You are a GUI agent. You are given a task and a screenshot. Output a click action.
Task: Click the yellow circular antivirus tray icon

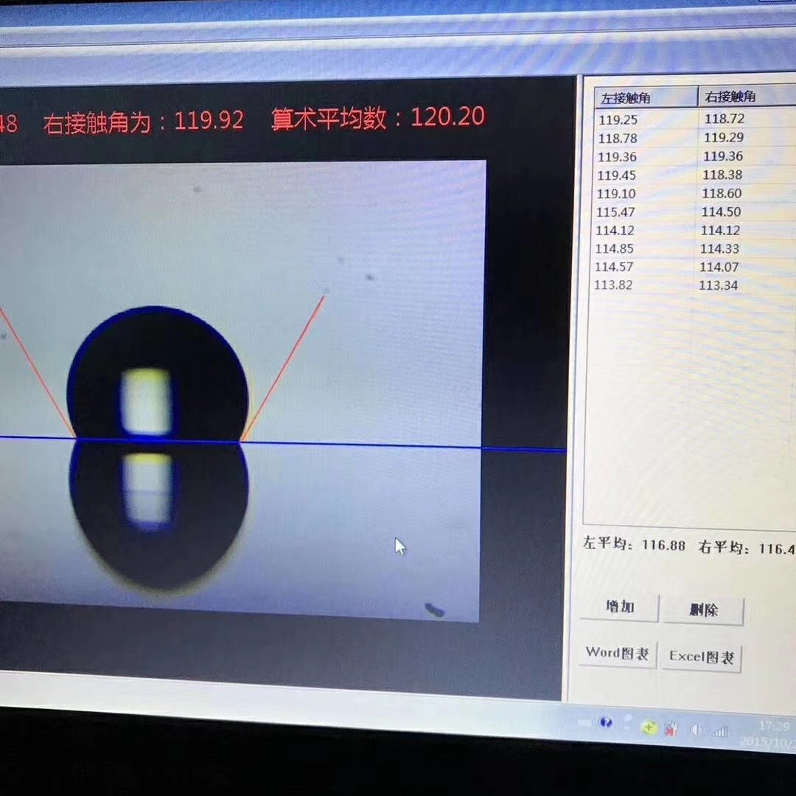click(x=649, y=727)
